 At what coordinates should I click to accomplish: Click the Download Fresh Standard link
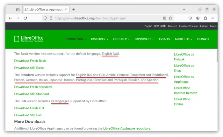[x=33, y=87]
